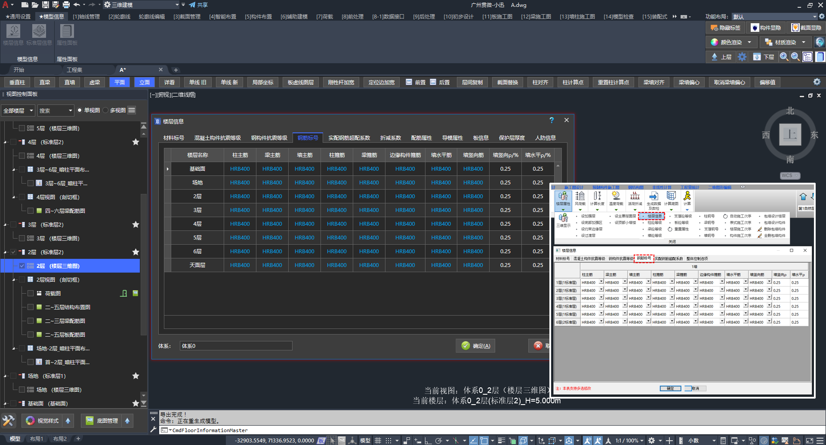This screenshot has height=445, width=826.
Task: Open 视觉样式 in bottom panel
Action: (x=42, y=420)
